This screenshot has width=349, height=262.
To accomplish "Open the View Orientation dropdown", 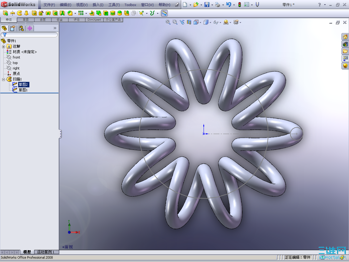I will click(x=197, y=22).
